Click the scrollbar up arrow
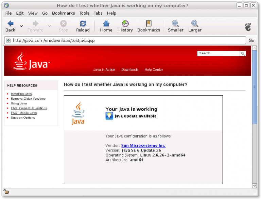 coord(254,48)
